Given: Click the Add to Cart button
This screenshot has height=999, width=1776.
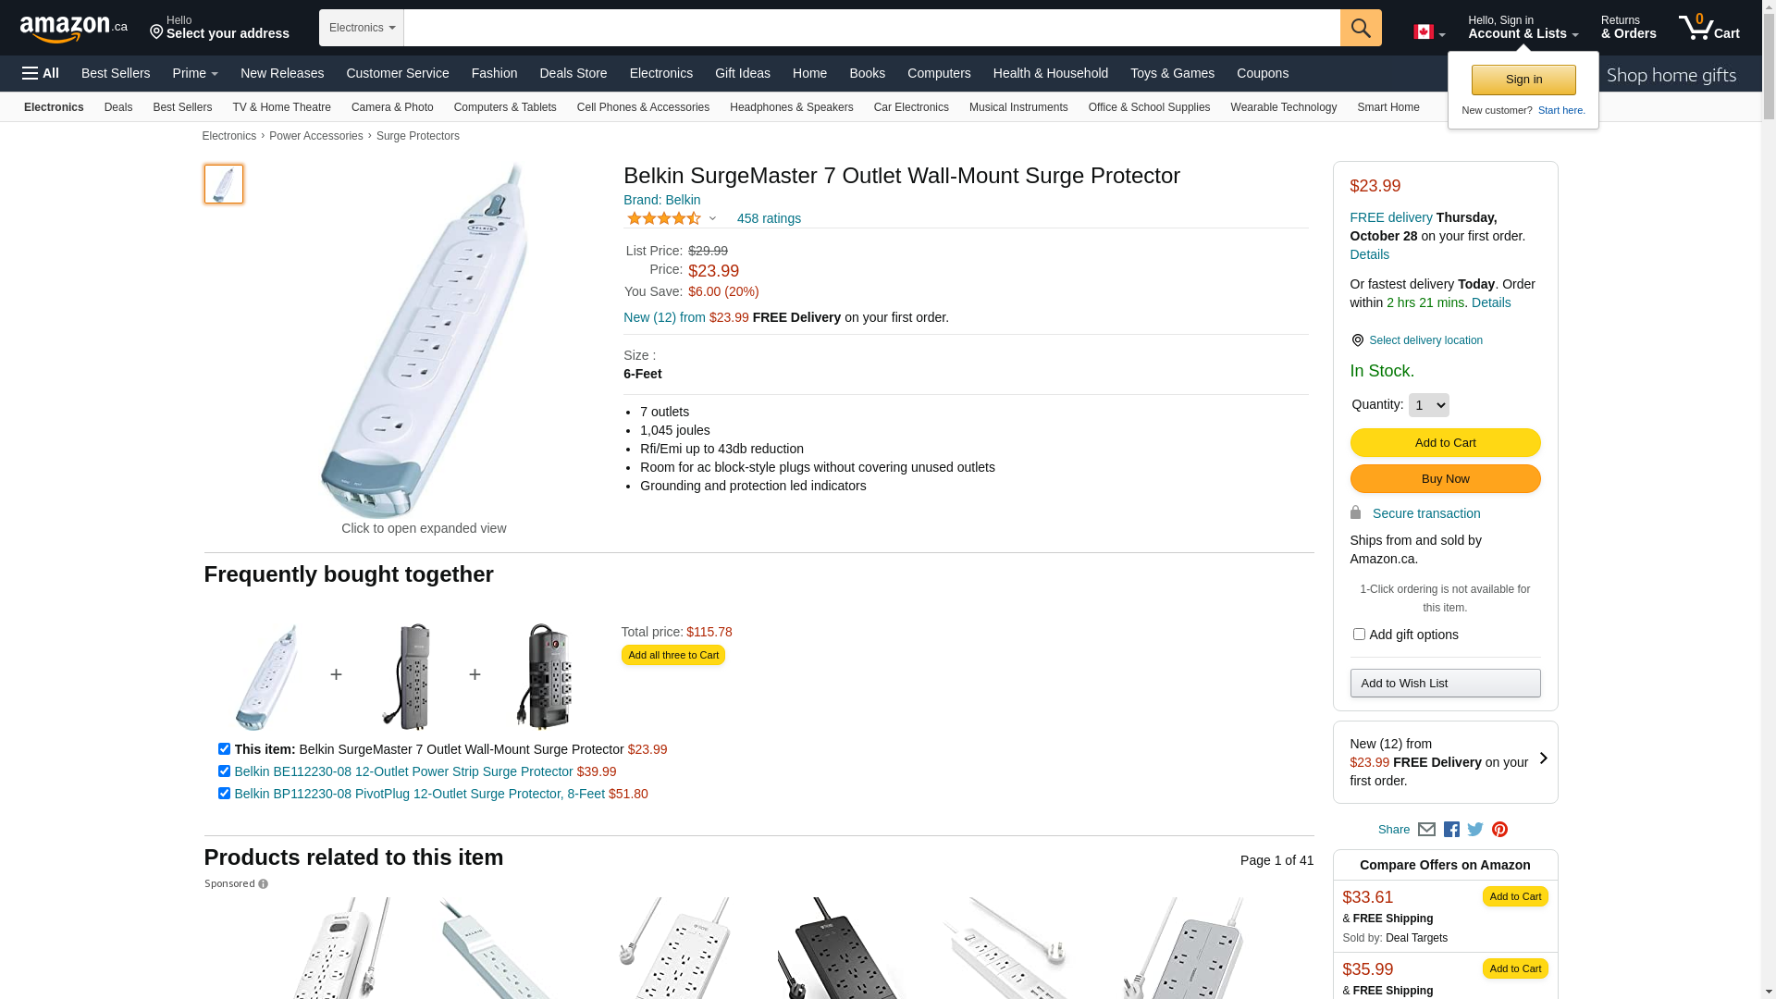Looking at the screenshot, I should 1445,442.
